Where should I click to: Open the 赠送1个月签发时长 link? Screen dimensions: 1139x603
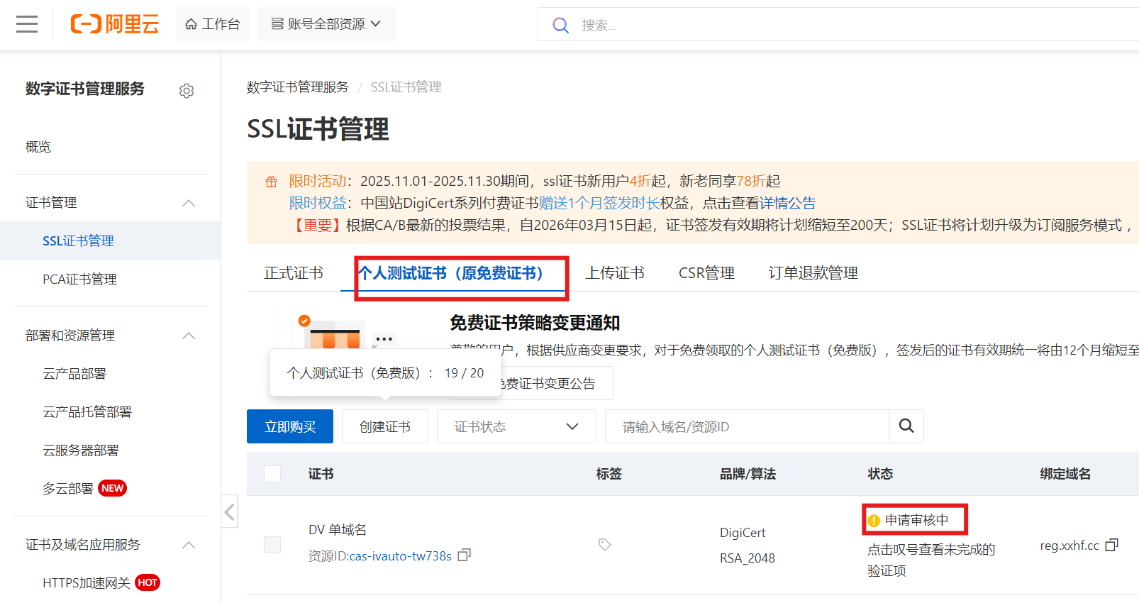[599, 203]
